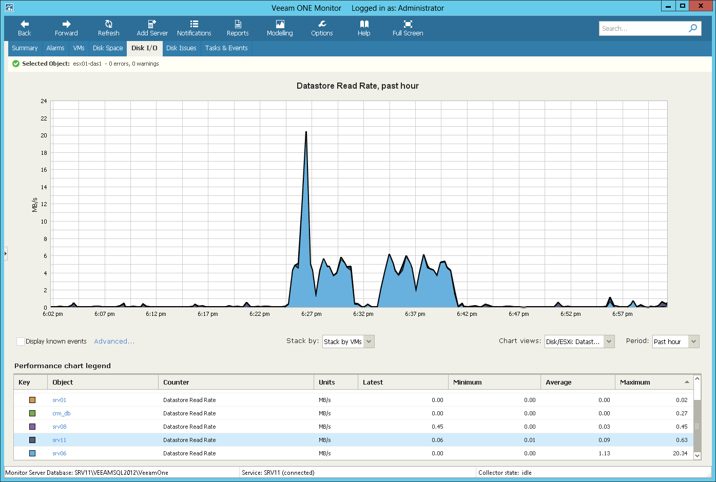Open the srv11 object link

[60, 440]
